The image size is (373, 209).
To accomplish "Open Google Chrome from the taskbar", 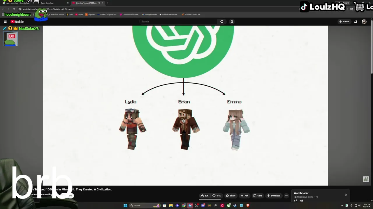I will [184, 206].
